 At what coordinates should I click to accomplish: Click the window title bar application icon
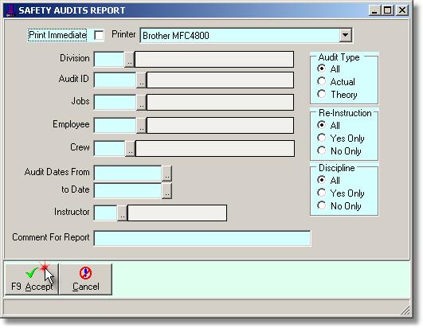[x=10, y=10]
